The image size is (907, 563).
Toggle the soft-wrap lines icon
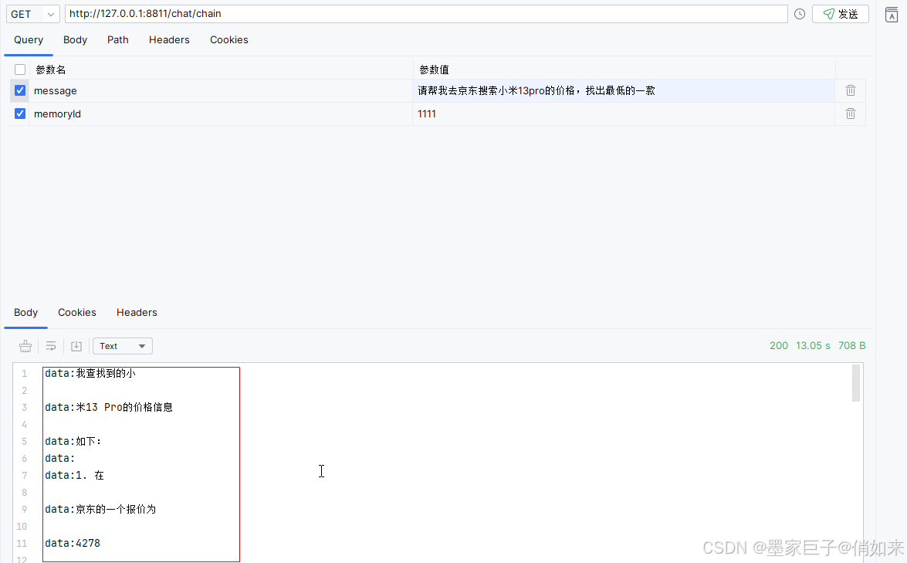click(x=51, y=346)
